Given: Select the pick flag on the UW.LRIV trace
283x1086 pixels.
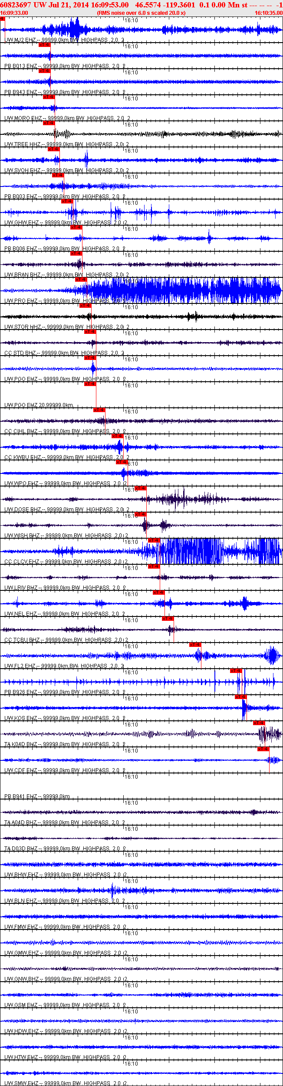Looking at the screenshot, I should coord(154,566).
